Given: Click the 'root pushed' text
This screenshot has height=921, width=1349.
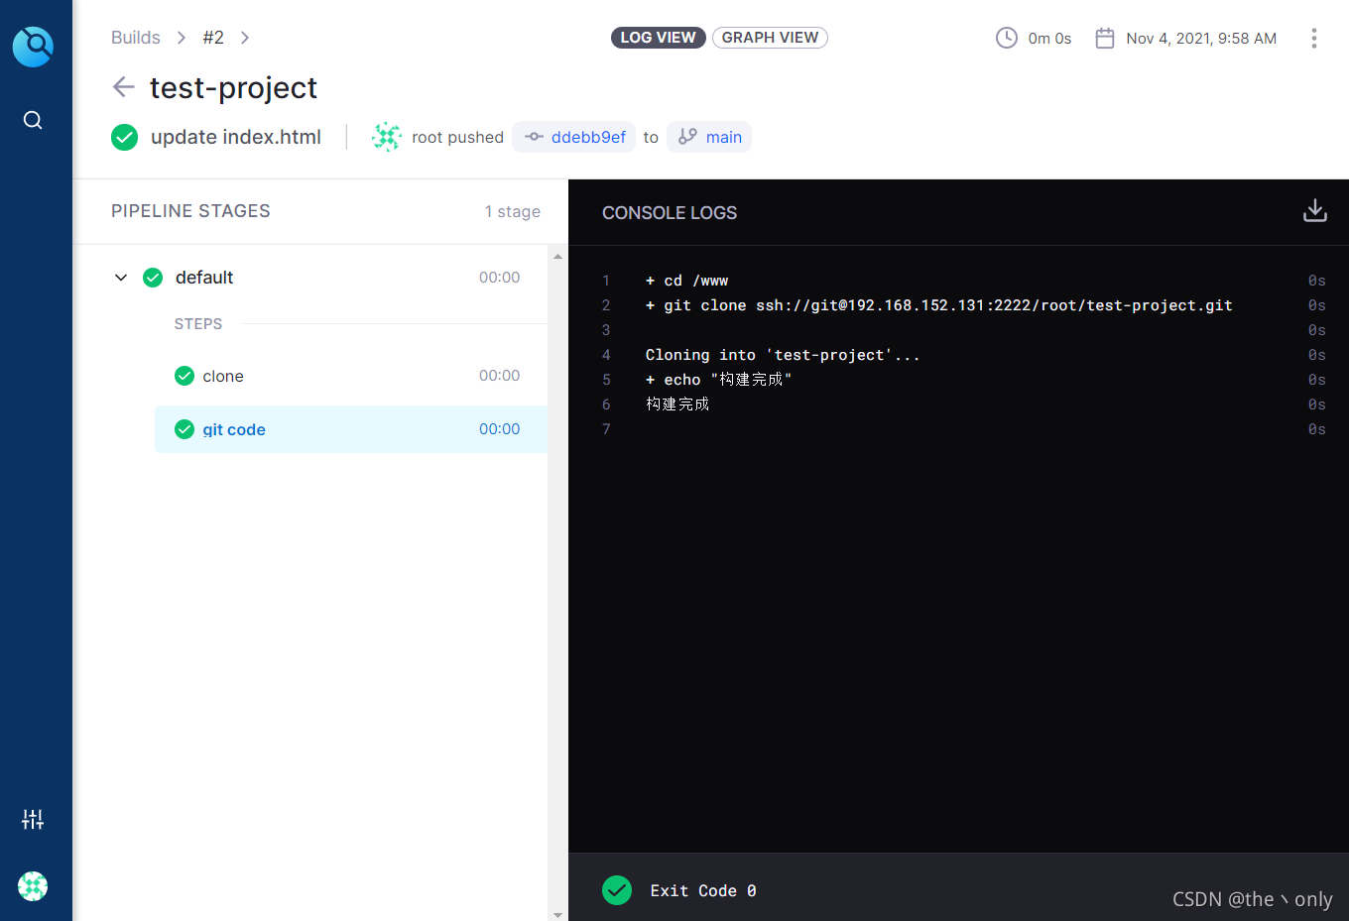Looking at the screenshot, I should (457, 137).
